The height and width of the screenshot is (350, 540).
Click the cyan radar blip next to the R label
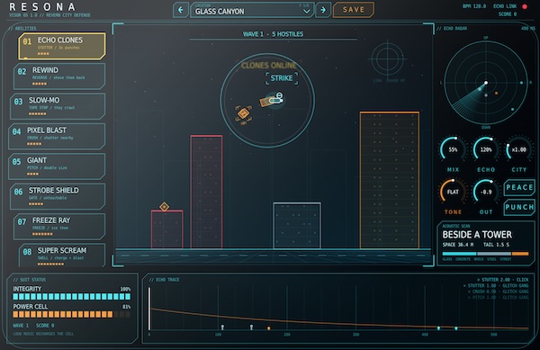click(x=521, y=83)
